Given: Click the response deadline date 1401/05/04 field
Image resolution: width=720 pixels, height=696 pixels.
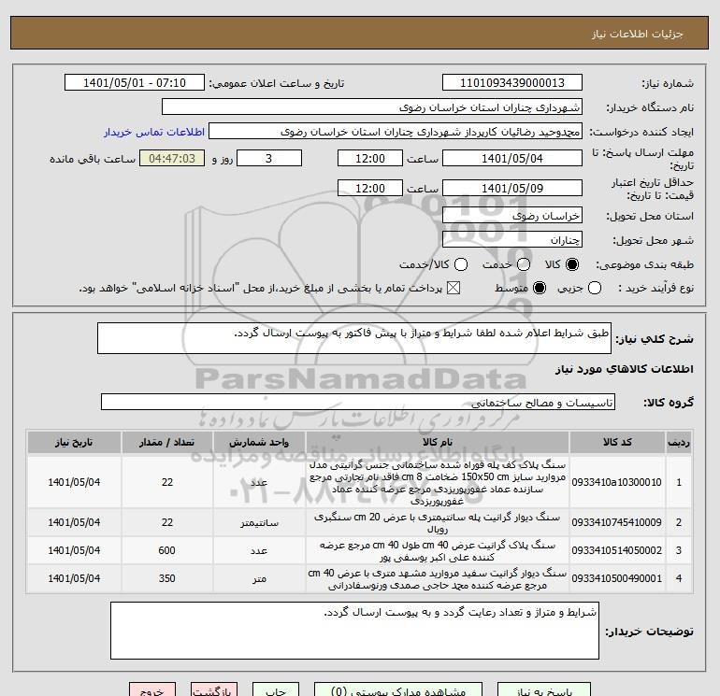Looking at the screenshot, I should point(512,158).
